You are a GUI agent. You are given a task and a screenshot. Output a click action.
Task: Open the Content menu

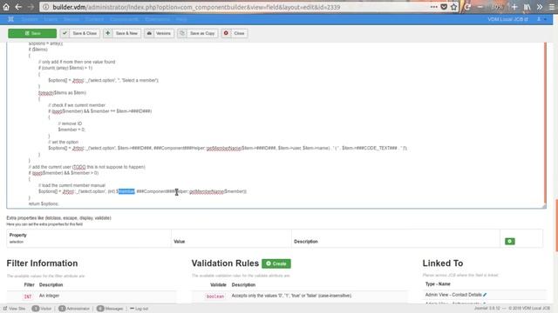coord(94,19)
